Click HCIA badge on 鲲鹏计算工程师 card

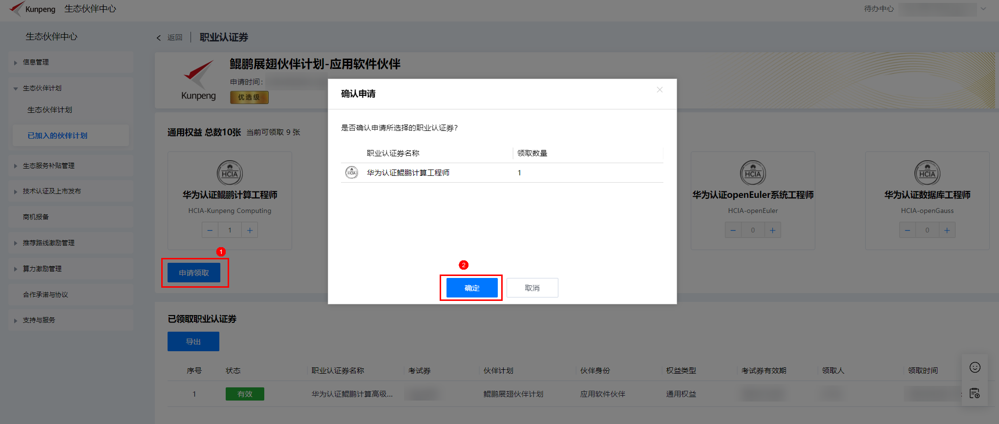(x=230, y=173)
